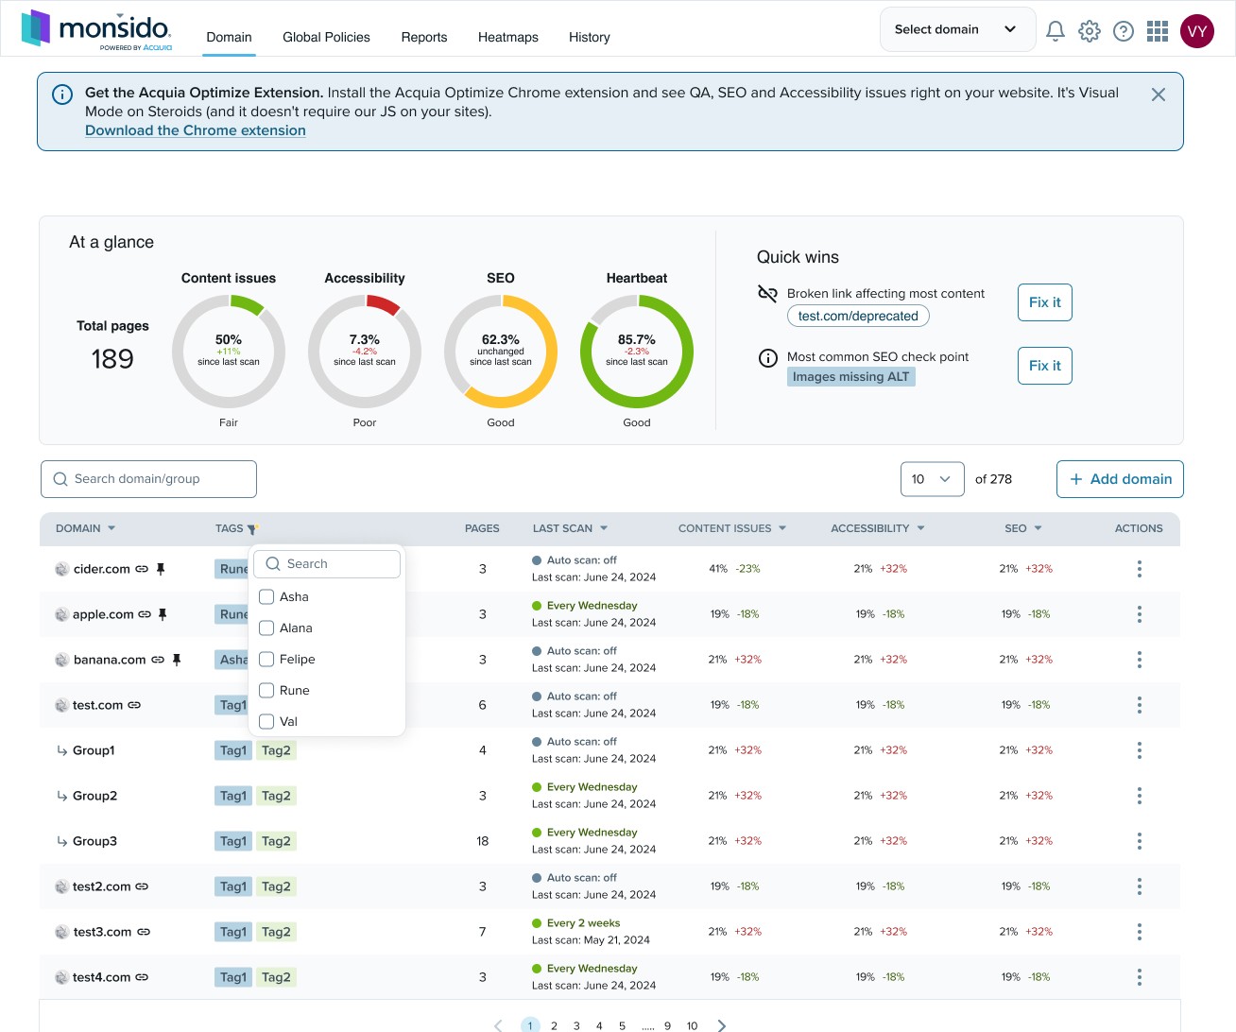Click Fix it for broken link

pos(1044,302)
